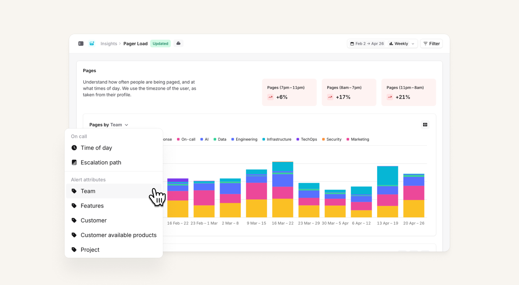The height and width of the screenshot is (285, 519).
Task: Select the Customer menu entry
Action: pyautogui.click(x=93, y=220)
